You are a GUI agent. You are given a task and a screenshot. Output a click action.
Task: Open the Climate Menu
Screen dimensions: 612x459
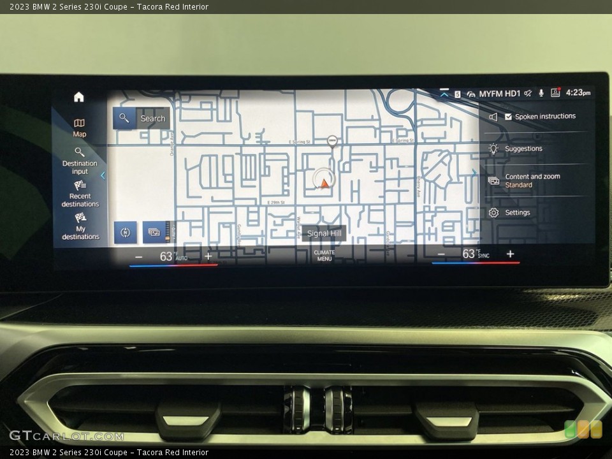[x=324, y=255]
